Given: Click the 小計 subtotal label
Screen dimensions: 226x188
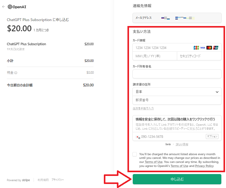Looking at the screenshot, I should [x=10, y=61].
